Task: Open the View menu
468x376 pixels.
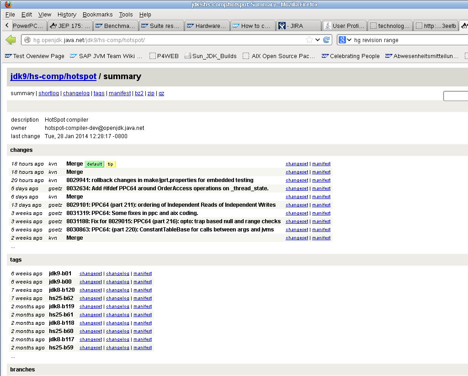Action: [x=45, y=15]
